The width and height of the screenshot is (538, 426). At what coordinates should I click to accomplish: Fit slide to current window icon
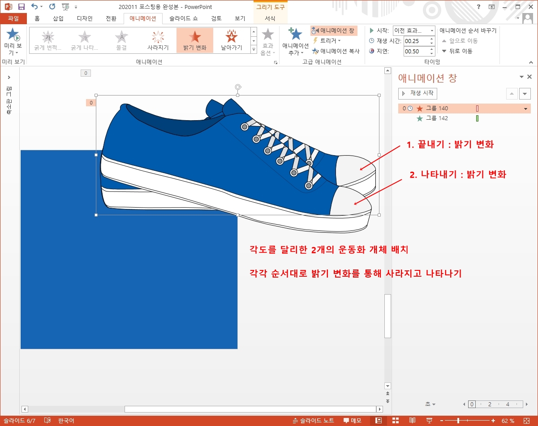pyautogui.click(x=528, y=421)
